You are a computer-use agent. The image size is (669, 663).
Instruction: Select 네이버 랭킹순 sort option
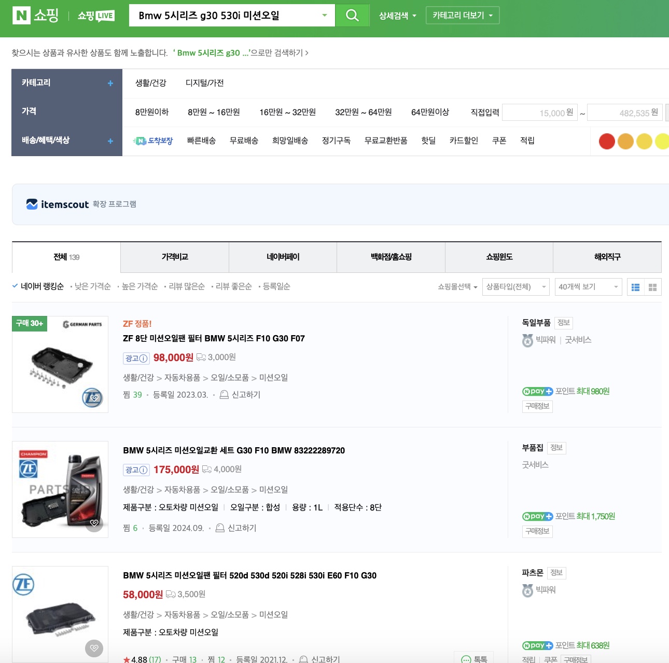coord(38,286)
